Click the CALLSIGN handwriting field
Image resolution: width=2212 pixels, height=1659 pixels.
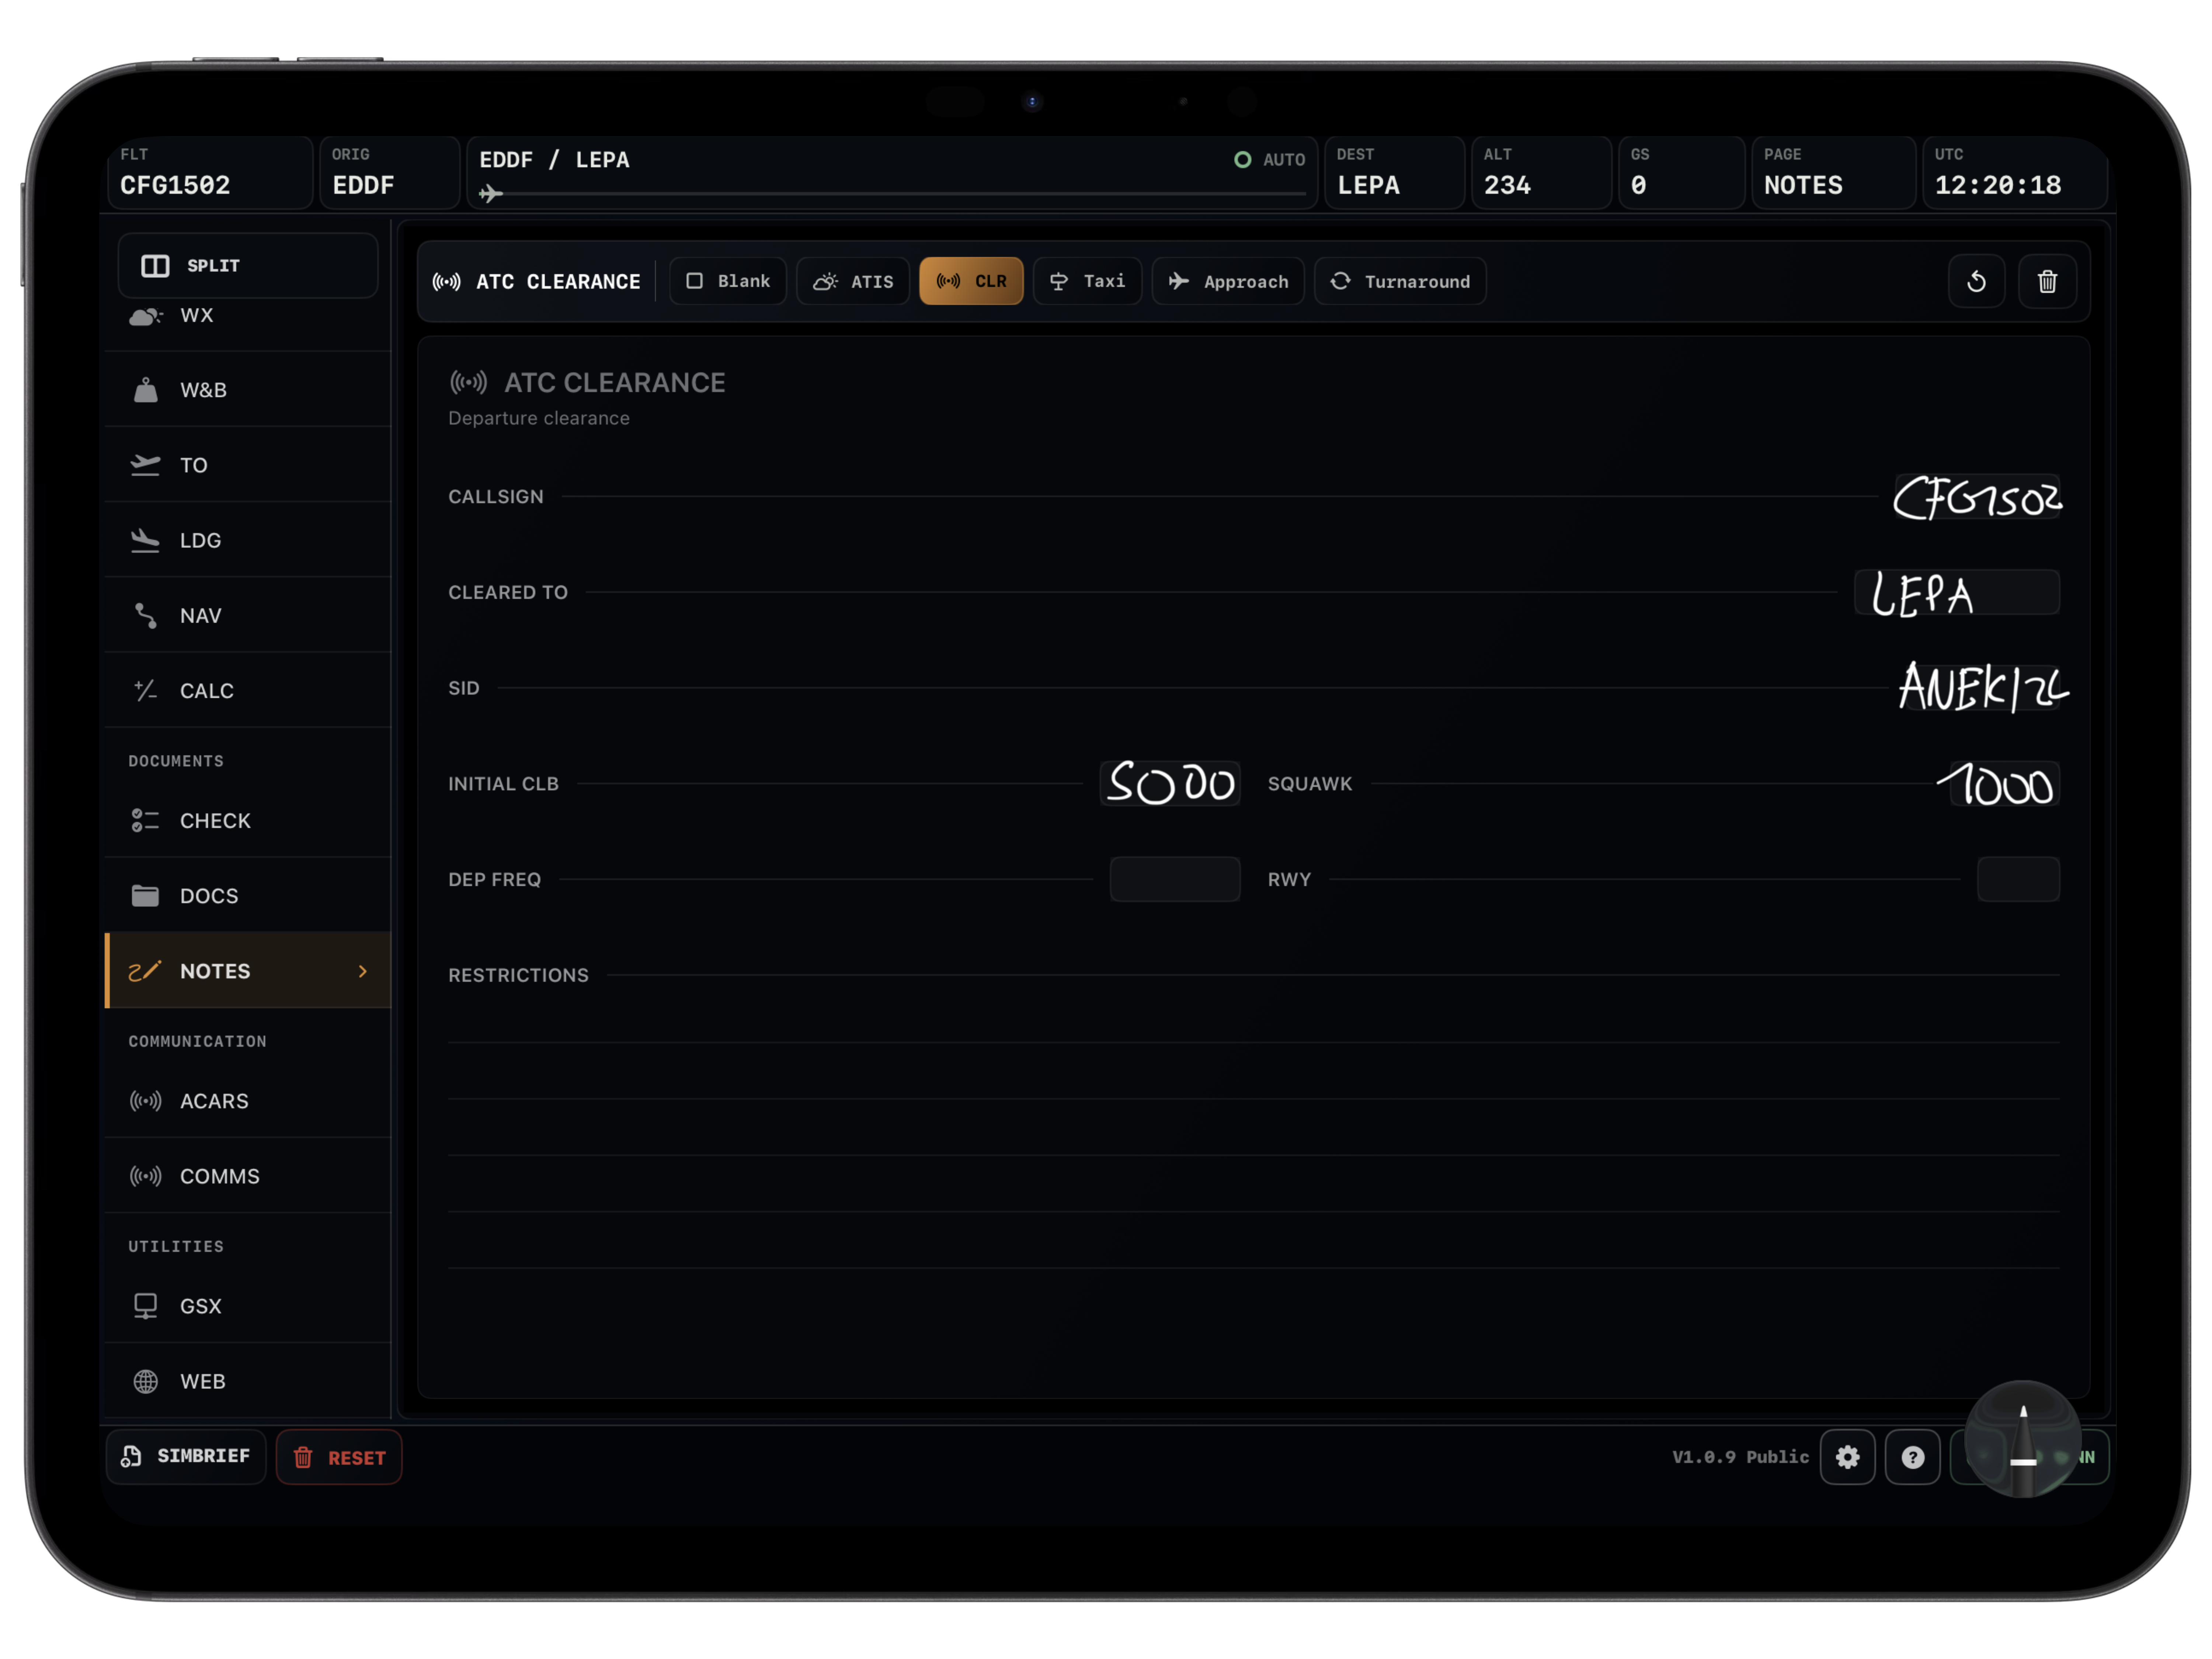(x=1977, y=497)
